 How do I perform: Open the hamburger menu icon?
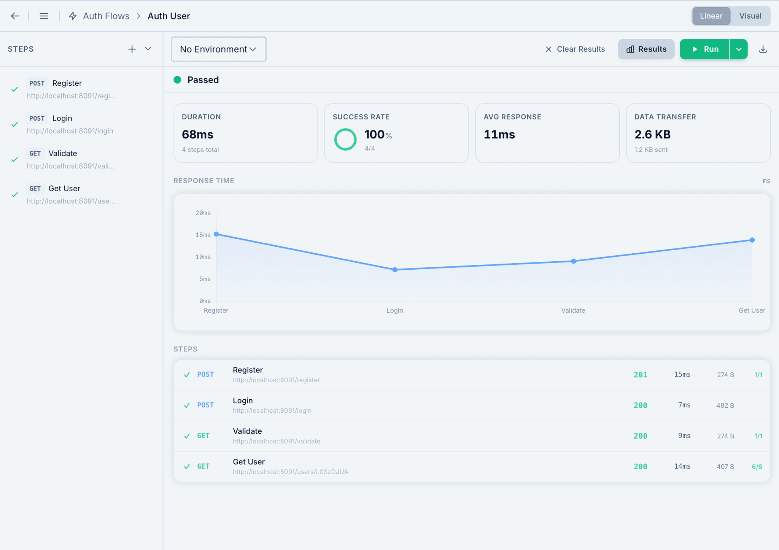point(44,16)
